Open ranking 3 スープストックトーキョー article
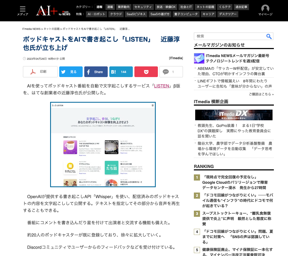288x256 pixels. pyautogui.click(x=237, y=219)
